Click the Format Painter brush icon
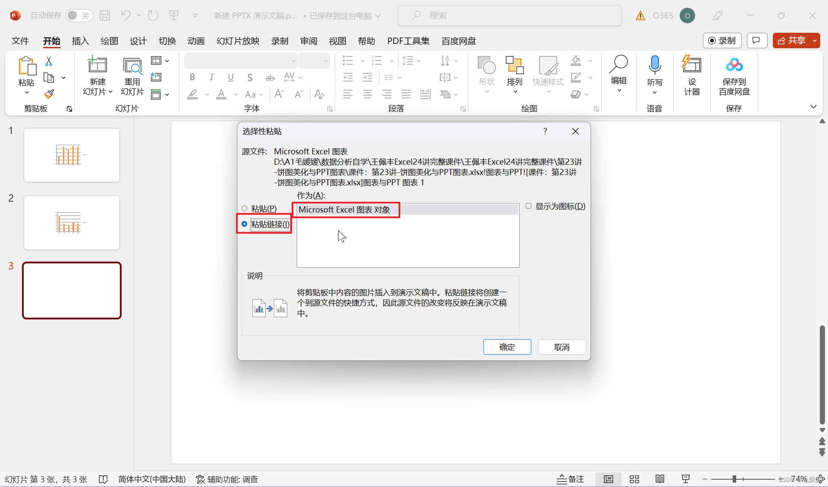The width and height of the screenshot is (828, 487). point(49,94)
